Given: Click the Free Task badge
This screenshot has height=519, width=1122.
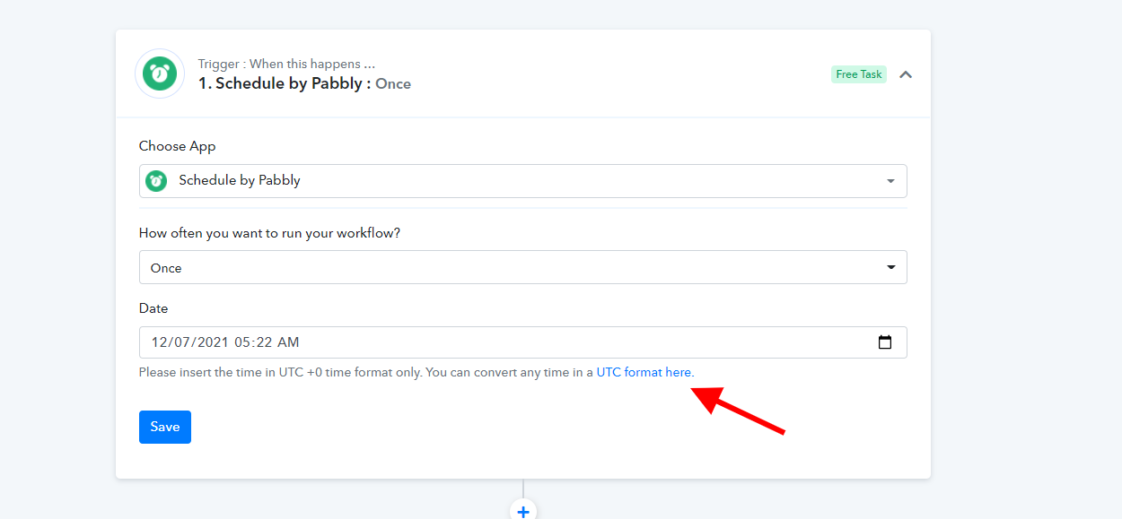Looking at the screenshot, I should tap(859, 74).
